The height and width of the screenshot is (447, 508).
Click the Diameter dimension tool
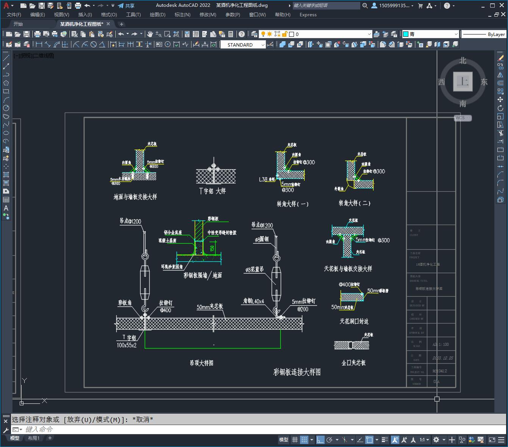coord(93,44)
